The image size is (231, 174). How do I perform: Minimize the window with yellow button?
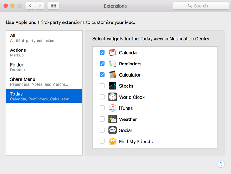[x=13, y=6]
